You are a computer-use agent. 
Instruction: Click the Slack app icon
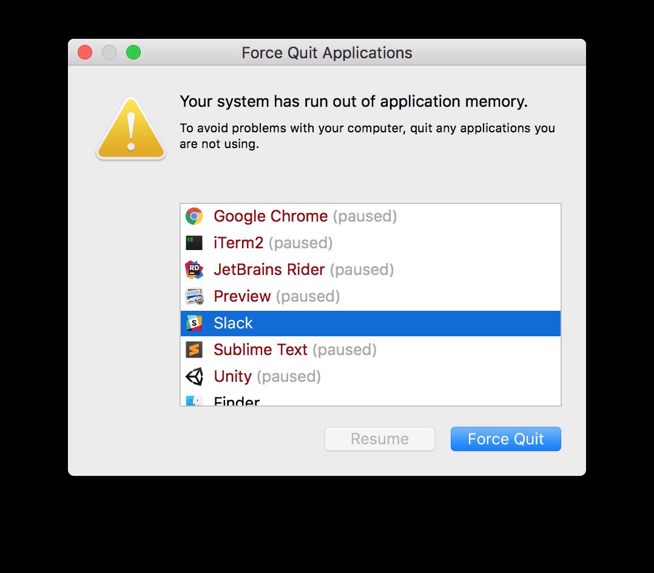pyautogui.click(x=194, y=323)
